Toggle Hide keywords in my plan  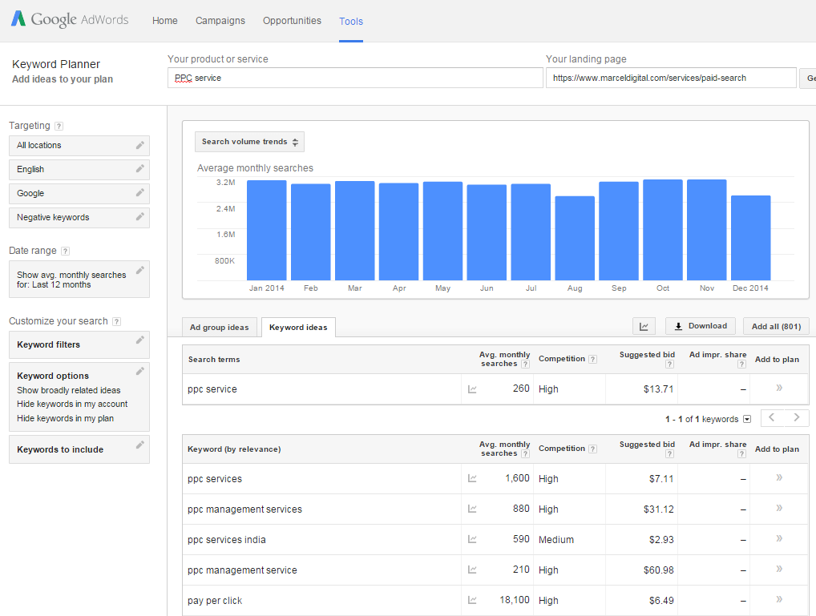click(x=65, y=418)
